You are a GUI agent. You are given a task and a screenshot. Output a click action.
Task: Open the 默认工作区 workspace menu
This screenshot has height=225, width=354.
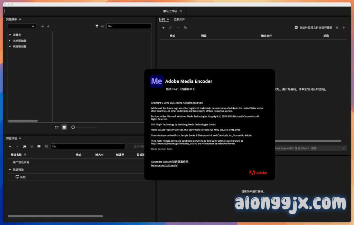181,11
